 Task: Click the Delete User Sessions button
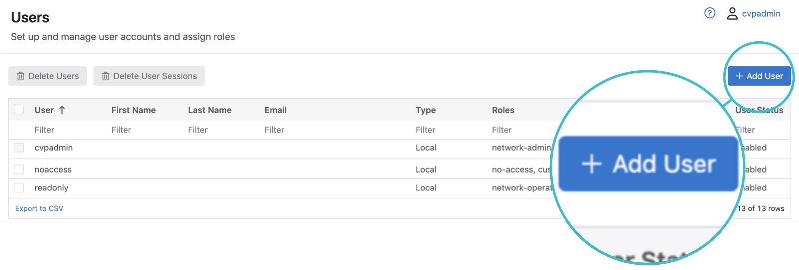[149, 76]
